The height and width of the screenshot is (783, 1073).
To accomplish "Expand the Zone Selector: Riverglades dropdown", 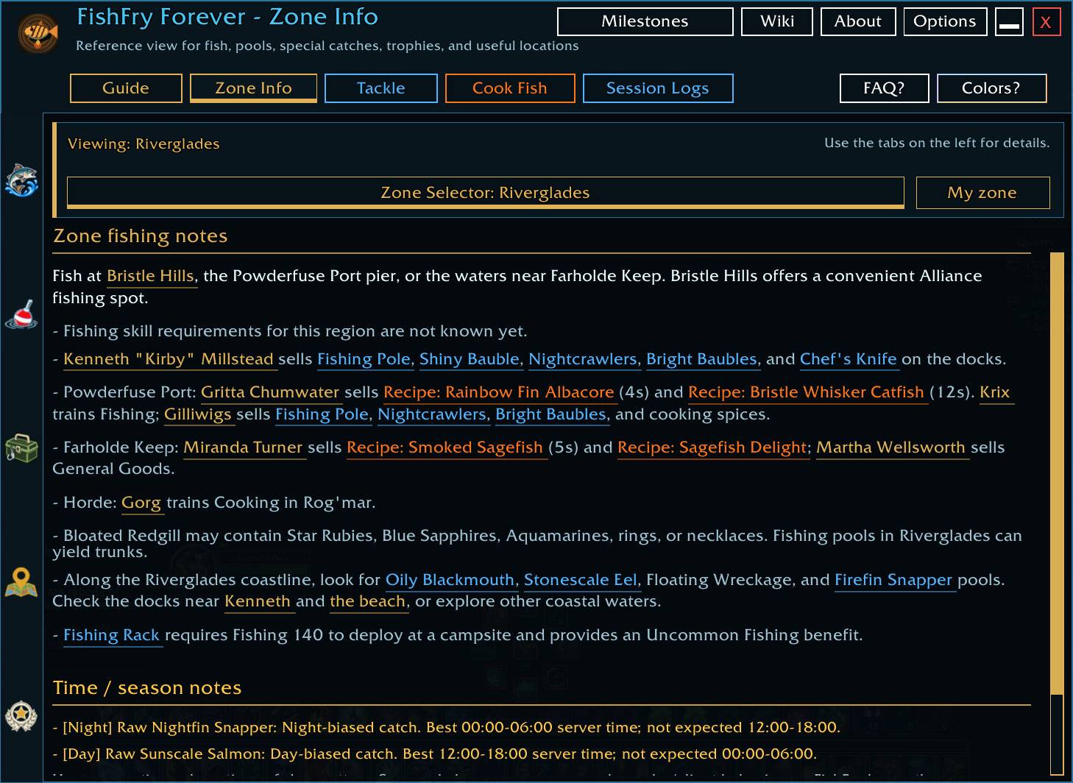I will click(x=485, y=193).
